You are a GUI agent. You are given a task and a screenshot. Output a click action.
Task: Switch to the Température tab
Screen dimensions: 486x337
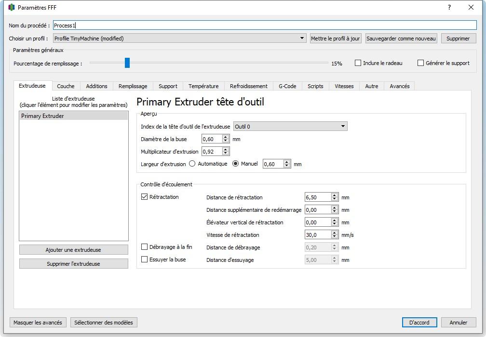click(203, 86)
